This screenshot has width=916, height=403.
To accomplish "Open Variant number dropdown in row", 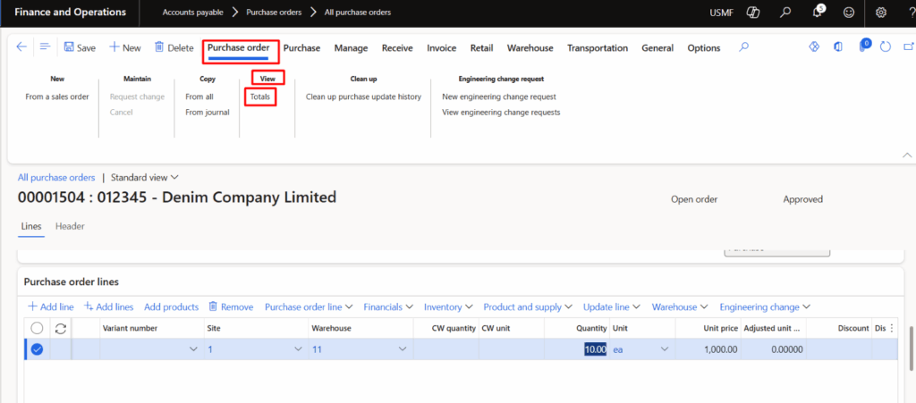I will click(193, 349).
